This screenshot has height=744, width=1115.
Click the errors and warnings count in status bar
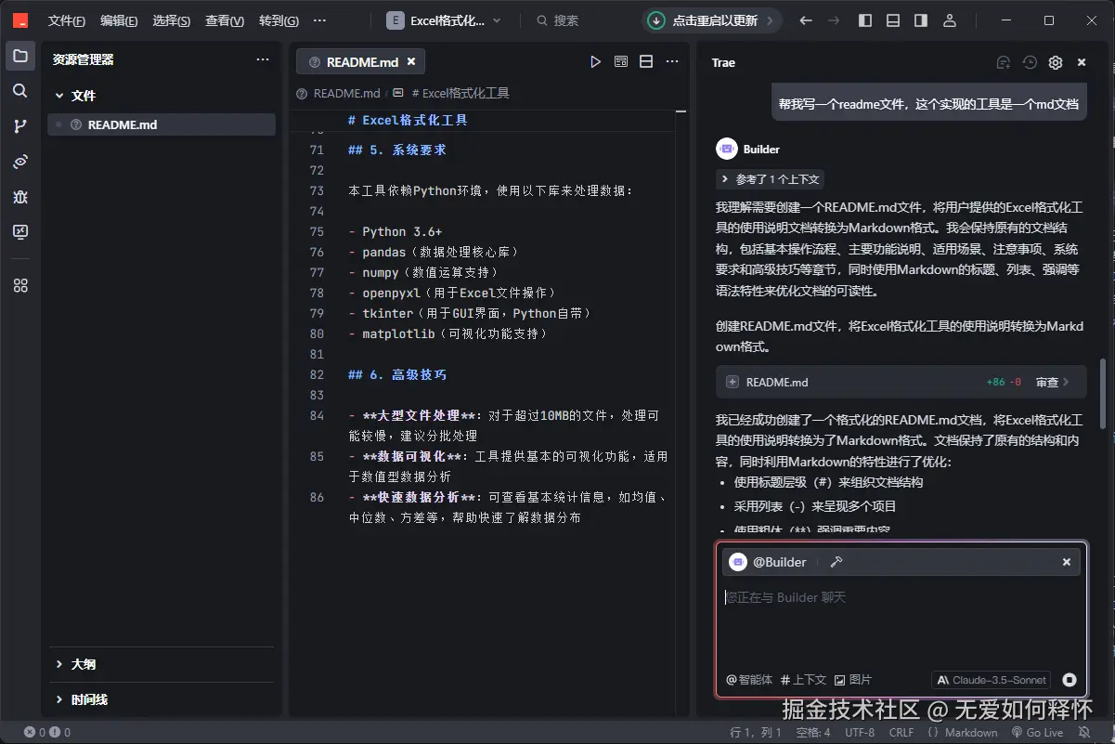click(x=47, y=733)
